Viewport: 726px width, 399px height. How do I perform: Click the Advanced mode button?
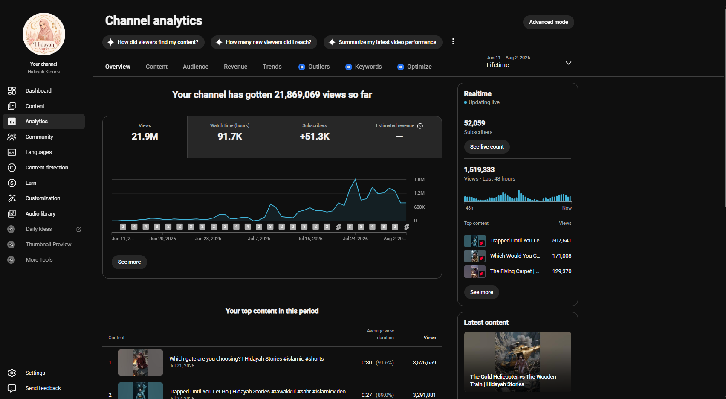(548, 22)
